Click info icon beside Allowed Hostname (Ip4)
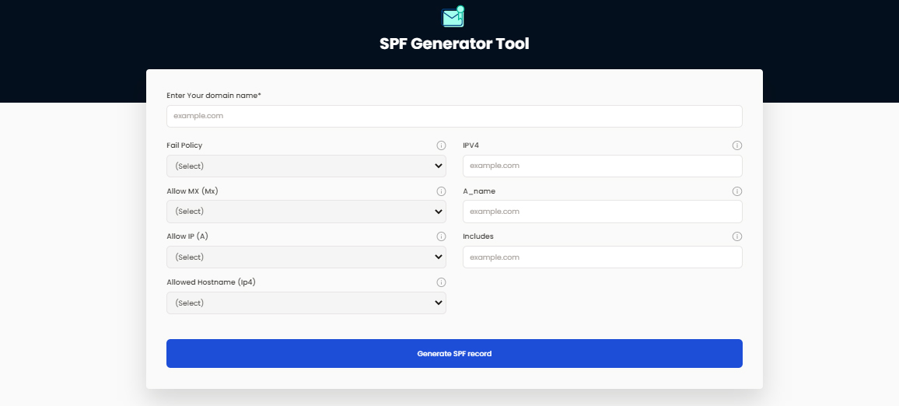The image size is (899, 406). (x=441, y=282)
